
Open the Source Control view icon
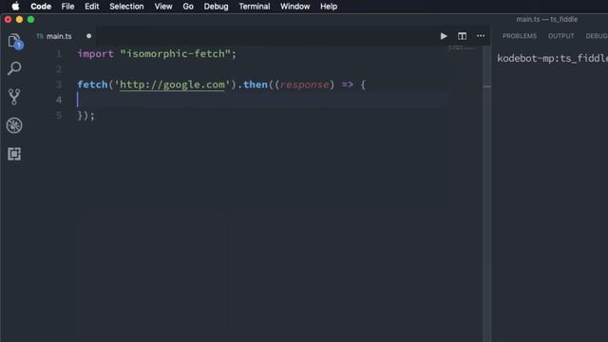pyautogui.click(x=14, y=97)
